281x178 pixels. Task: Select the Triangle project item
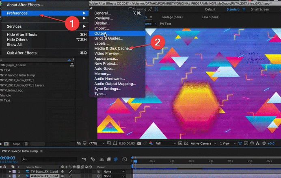tap(5, 95)
